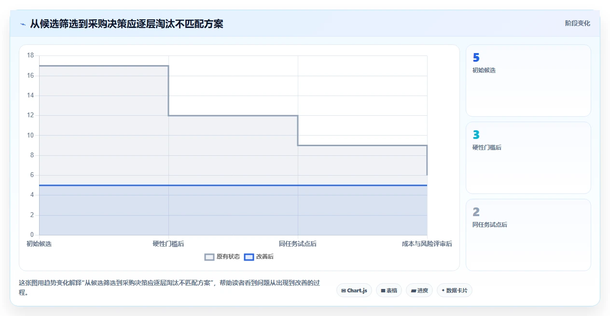Click the chart title 从候选筛选到采购决策应逐层淘汰不匹配方案
610x316 pixels.
point(126,24)
